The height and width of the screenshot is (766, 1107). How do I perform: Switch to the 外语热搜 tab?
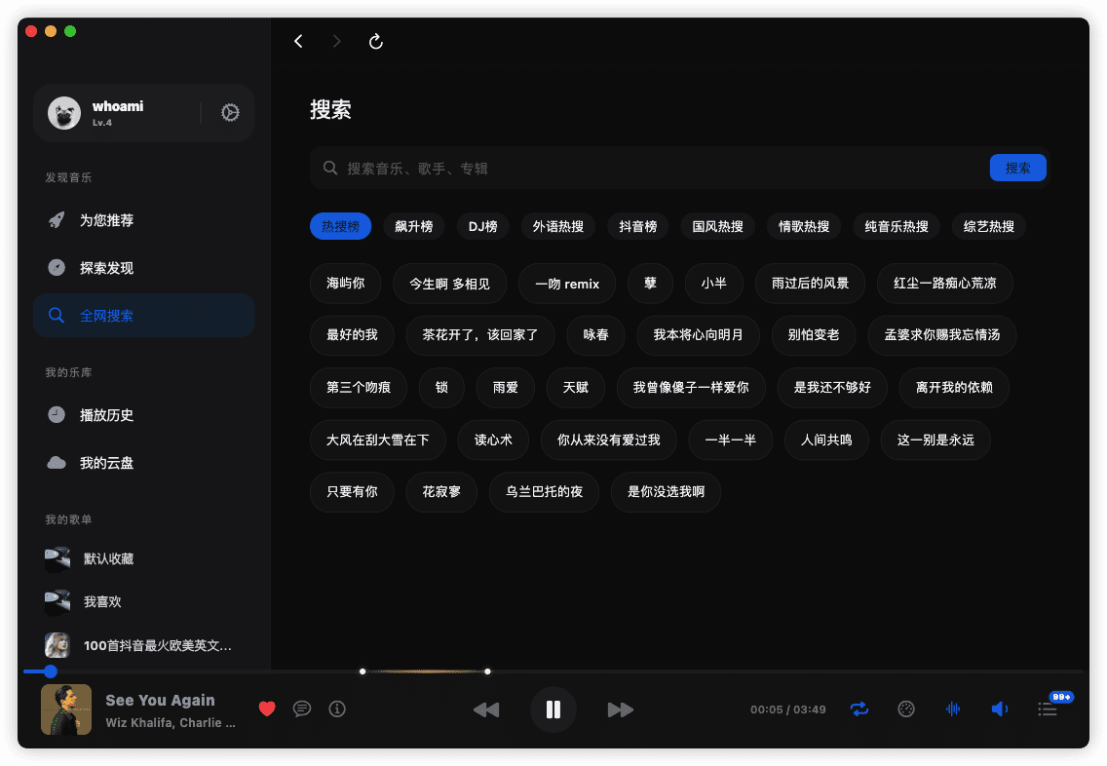click(x=557, y=226)
